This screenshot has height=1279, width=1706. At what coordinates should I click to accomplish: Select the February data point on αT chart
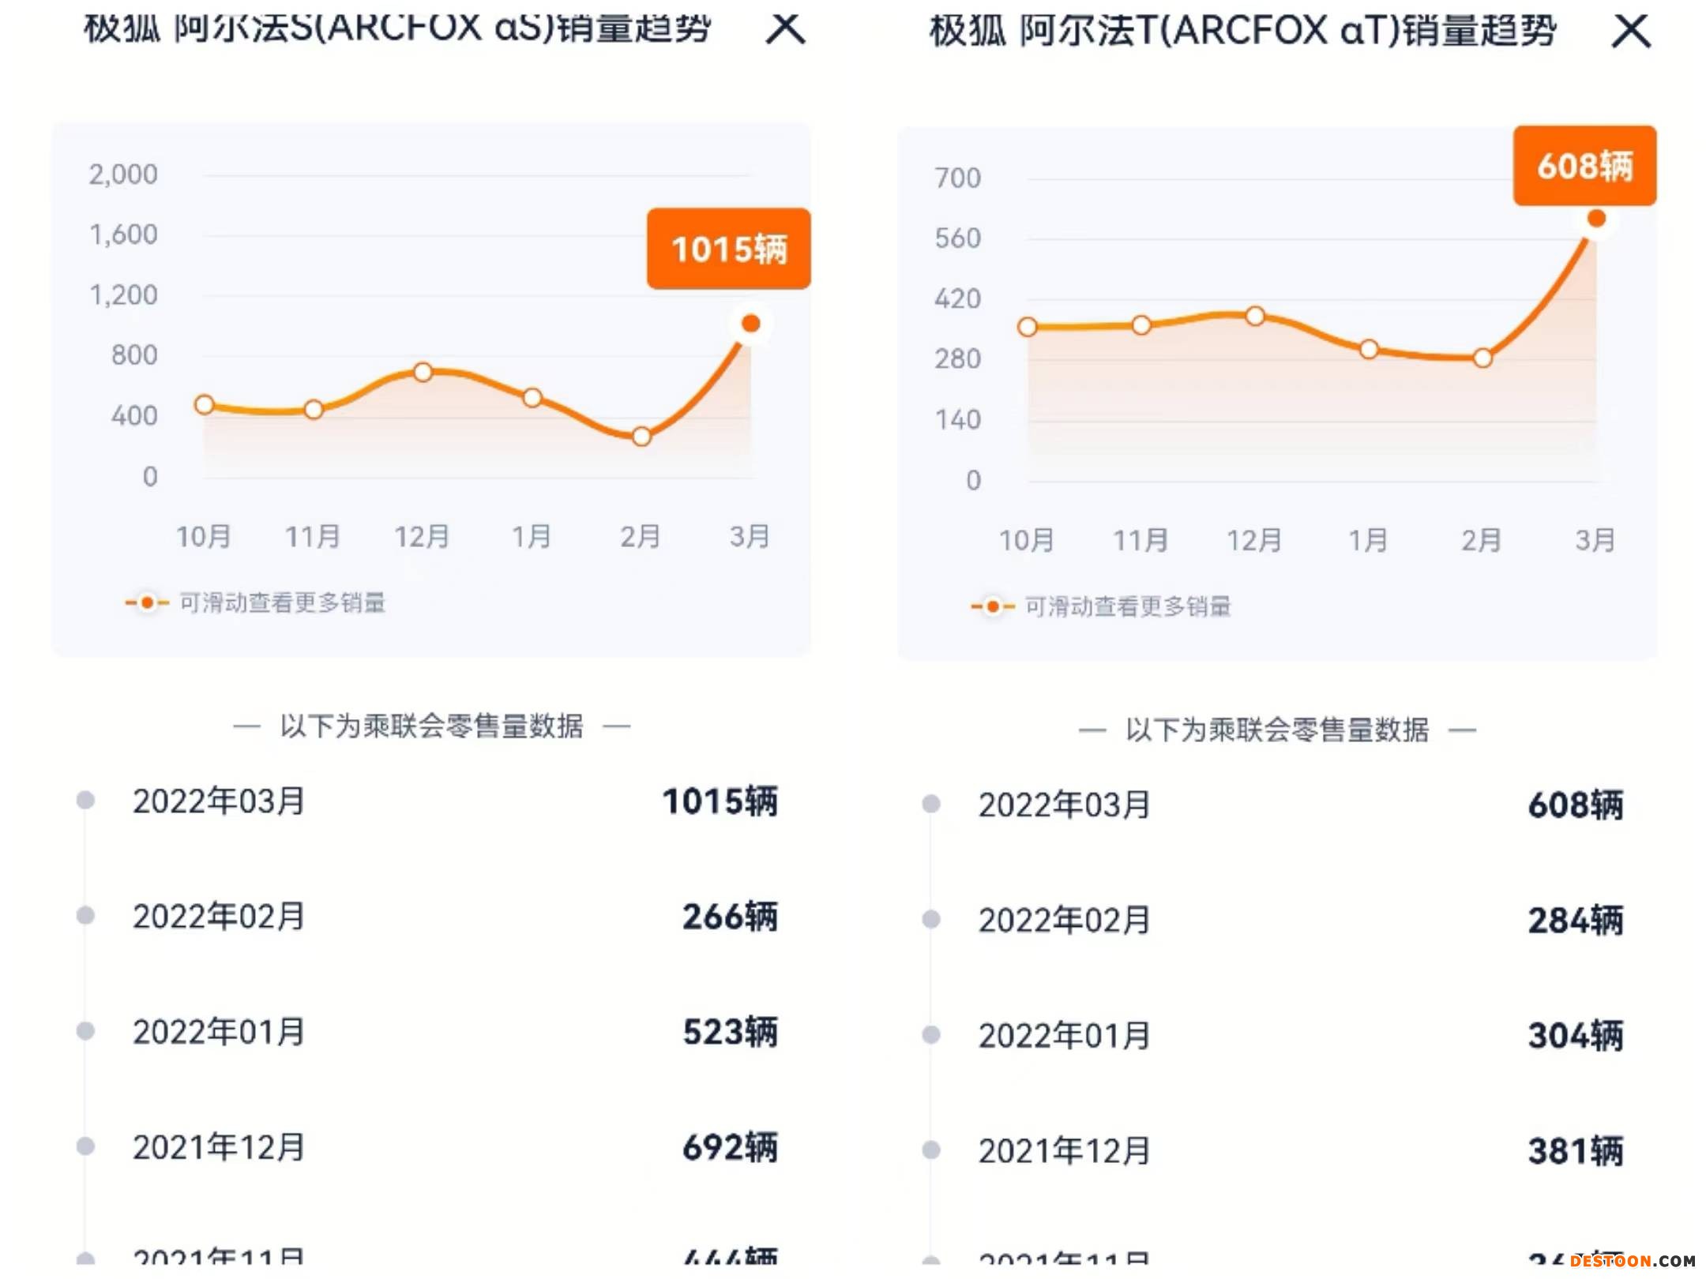tap(1482, 358)
